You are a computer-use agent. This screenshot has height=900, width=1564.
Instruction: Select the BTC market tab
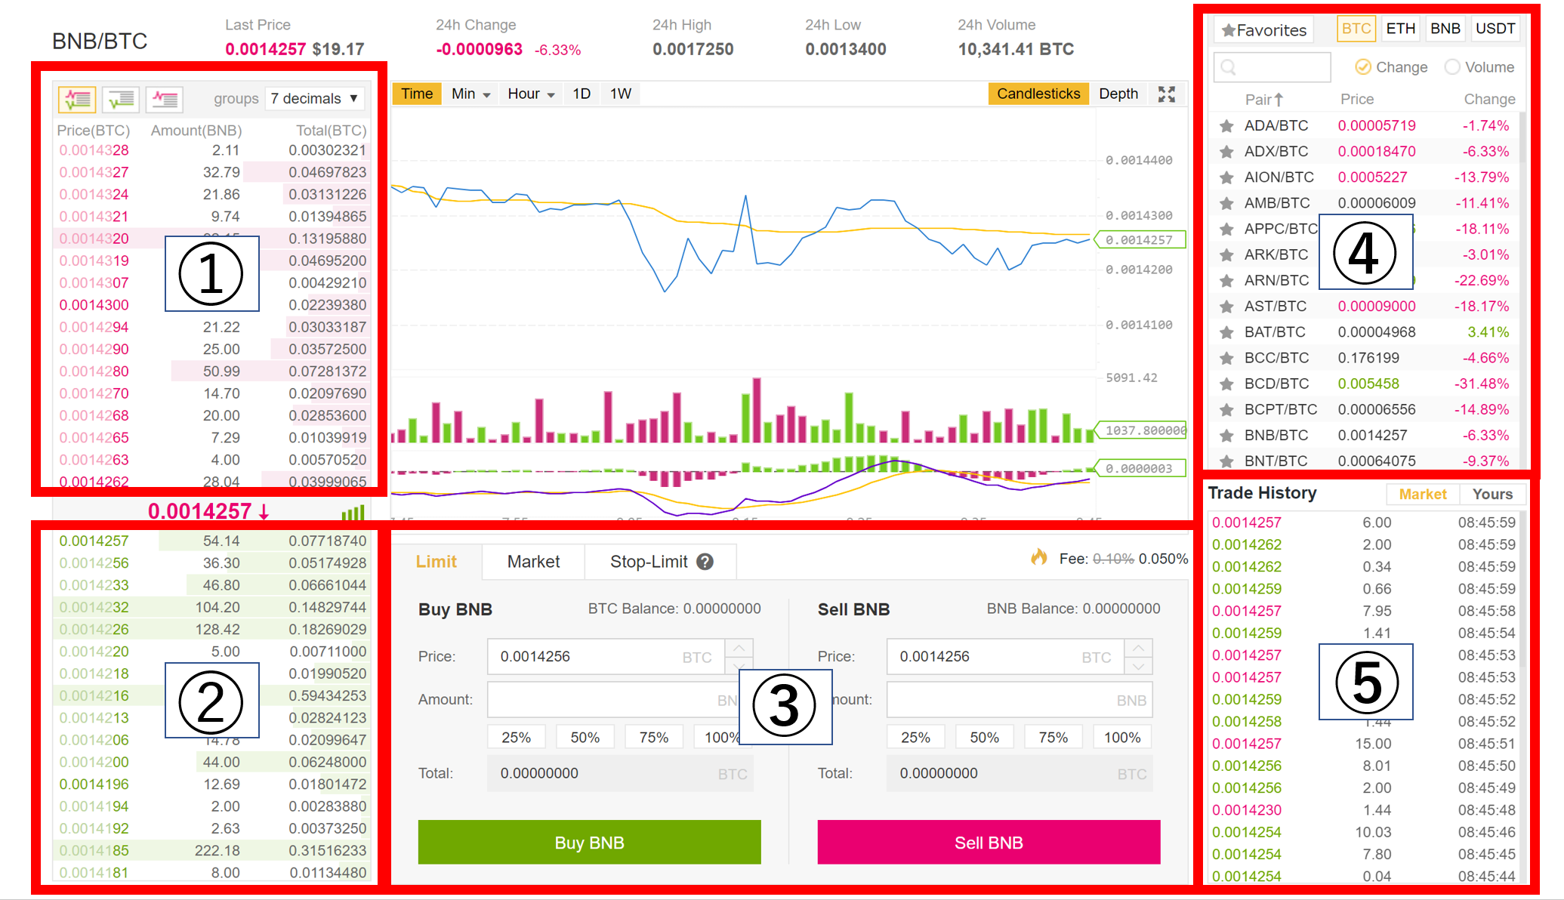tap(1356, 29)
